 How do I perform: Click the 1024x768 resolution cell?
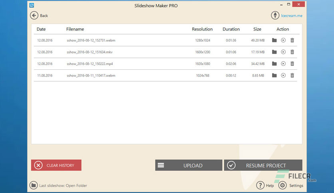pos(203,75)
